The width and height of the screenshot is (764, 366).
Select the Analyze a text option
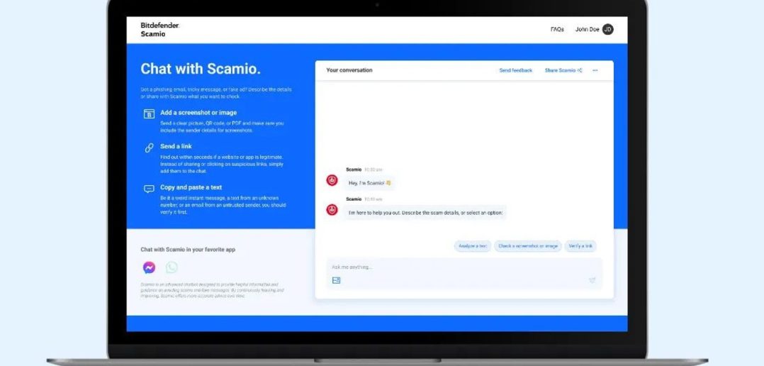(472, 246)
